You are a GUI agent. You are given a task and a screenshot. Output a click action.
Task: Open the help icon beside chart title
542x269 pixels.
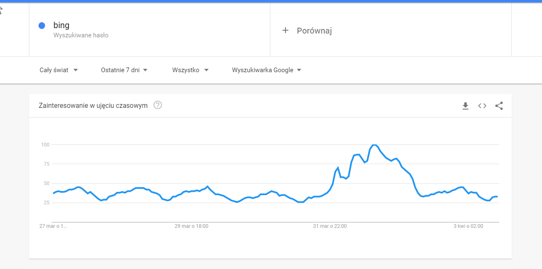click(x=158, y=105)
